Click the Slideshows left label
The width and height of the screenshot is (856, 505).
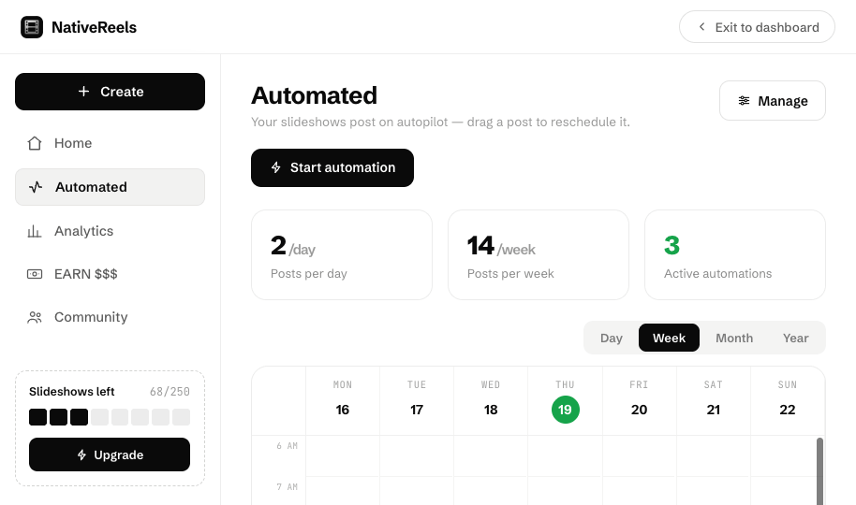71,392
